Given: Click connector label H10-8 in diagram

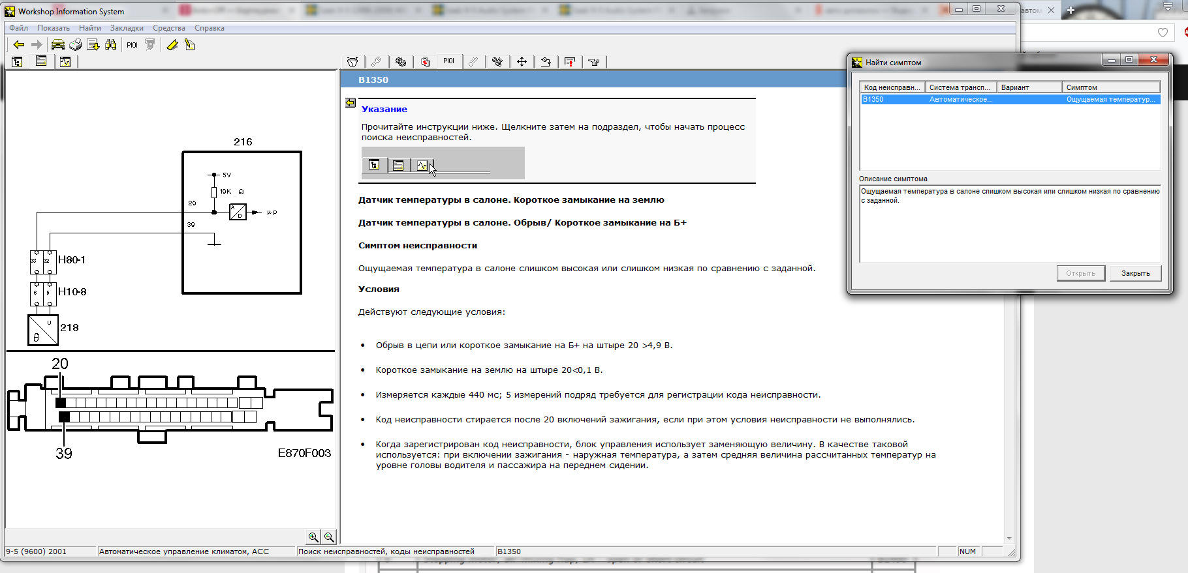Looking at the screenshot, I should click(x=72, y=291).
